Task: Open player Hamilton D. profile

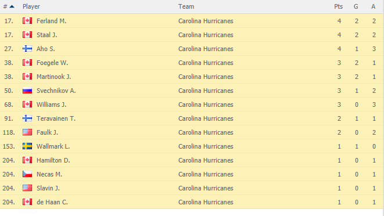Action: [53, 160]
